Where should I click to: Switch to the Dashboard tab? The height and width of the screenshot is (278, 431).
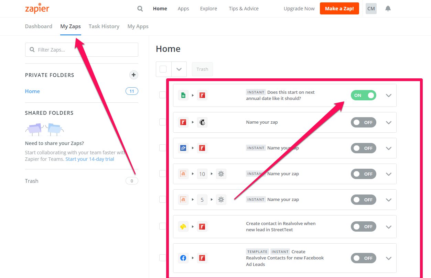[x=39, y=26]
